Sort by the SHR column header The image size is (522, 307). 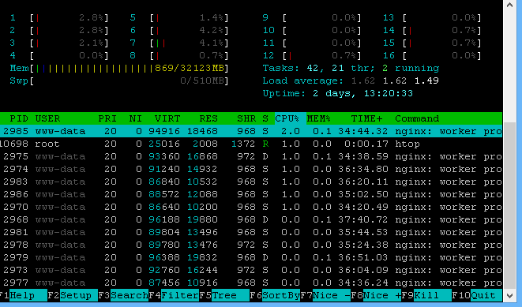click(x=246, y=118)
